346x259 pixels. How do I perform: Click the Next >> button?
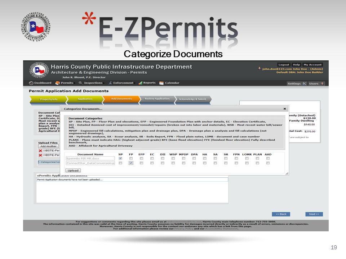point(314,214)
